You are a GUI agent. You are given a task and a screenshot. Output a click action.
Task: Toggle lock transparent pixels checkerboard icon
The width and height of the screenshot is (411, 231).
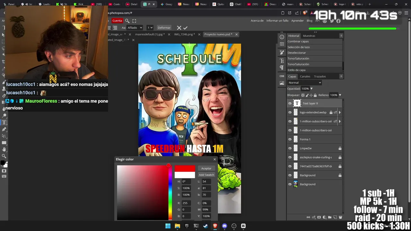tap(303, 95)
